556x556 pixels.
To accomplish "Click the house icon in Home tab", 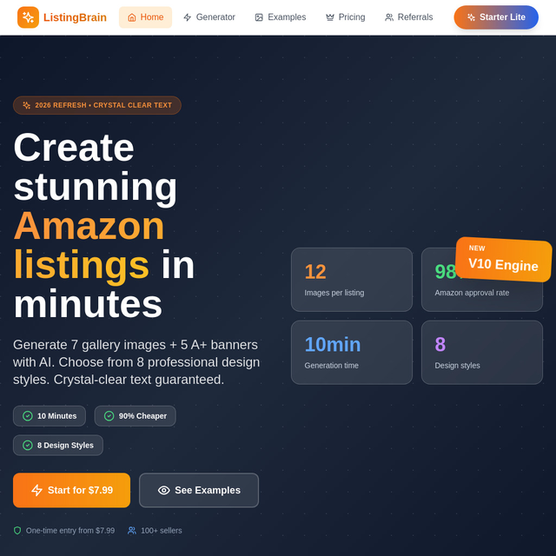I will coord(131,17).
